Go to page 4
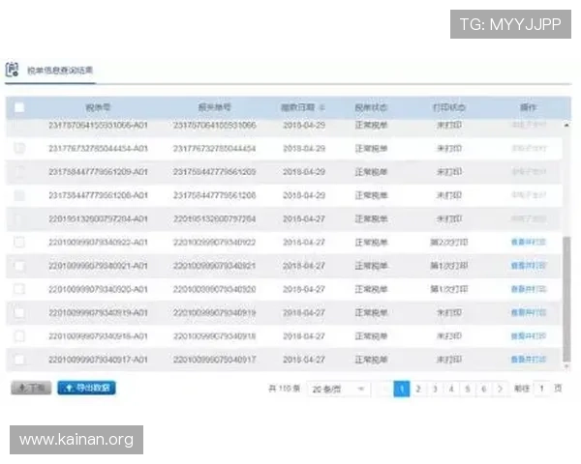581x464 pixels. 451,389
